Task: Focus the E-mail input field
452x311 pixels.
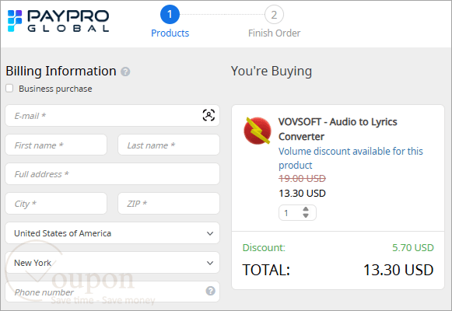Action: [x=113, y=116]
